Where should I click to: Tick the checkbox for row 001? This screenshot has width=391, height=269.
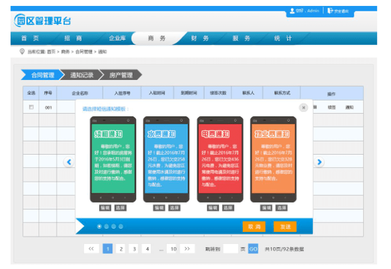tap(31, 107)
